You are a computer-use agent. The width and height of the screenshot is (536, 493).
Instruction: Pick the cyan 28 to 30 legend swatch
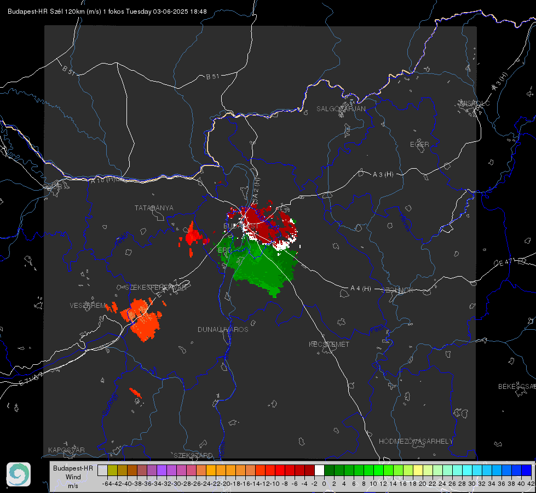(468, 470)
